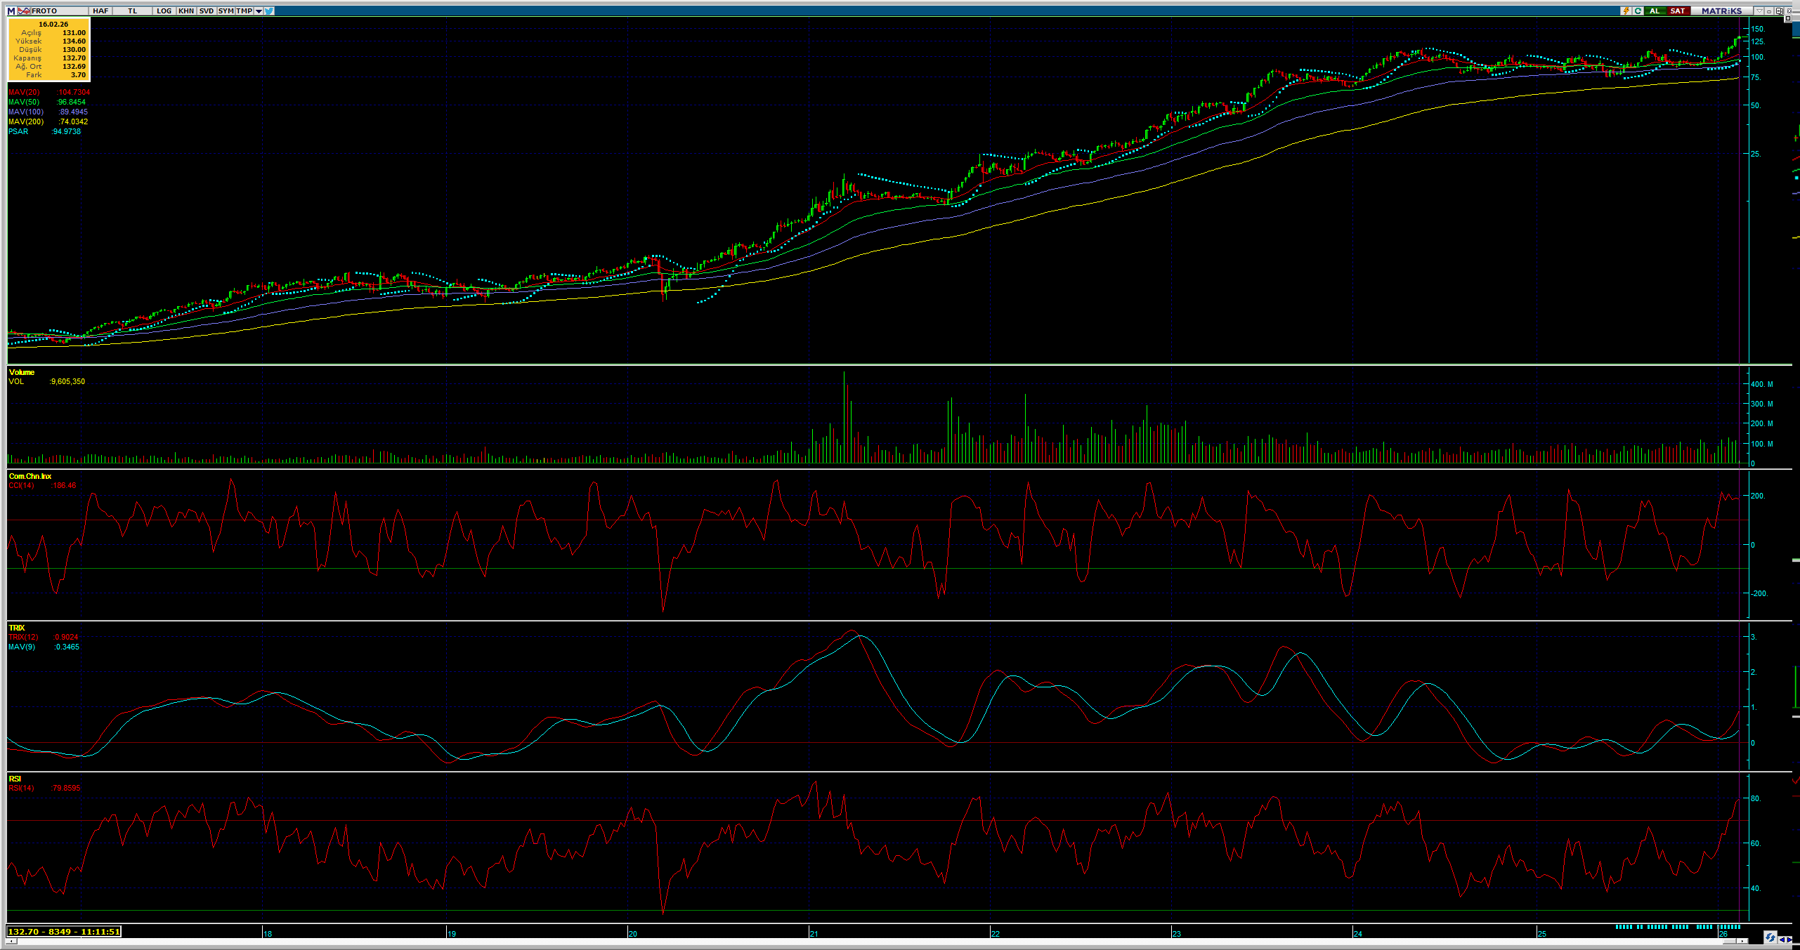Select the SYM toolbar item

tap(226, 11)
